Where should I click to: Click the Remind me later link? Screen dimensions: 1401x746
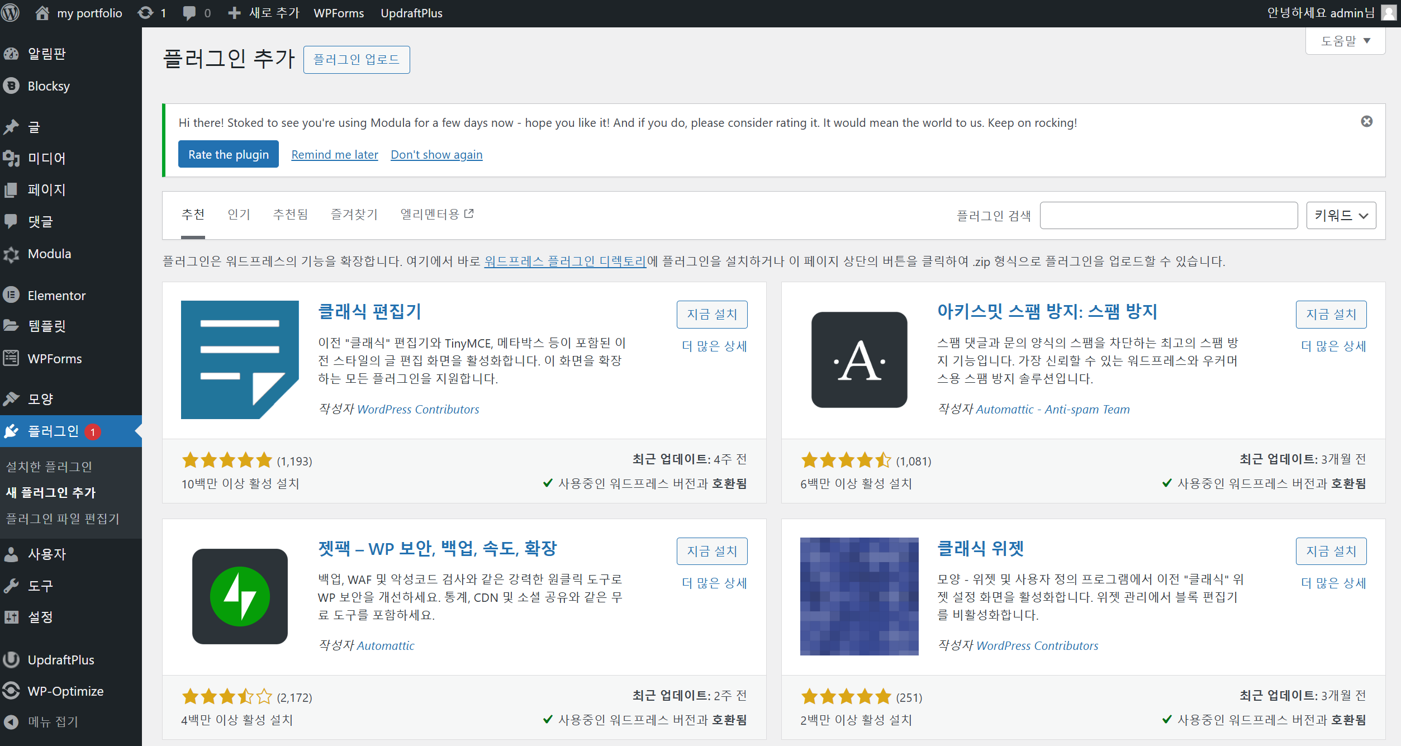pos(334,155)
